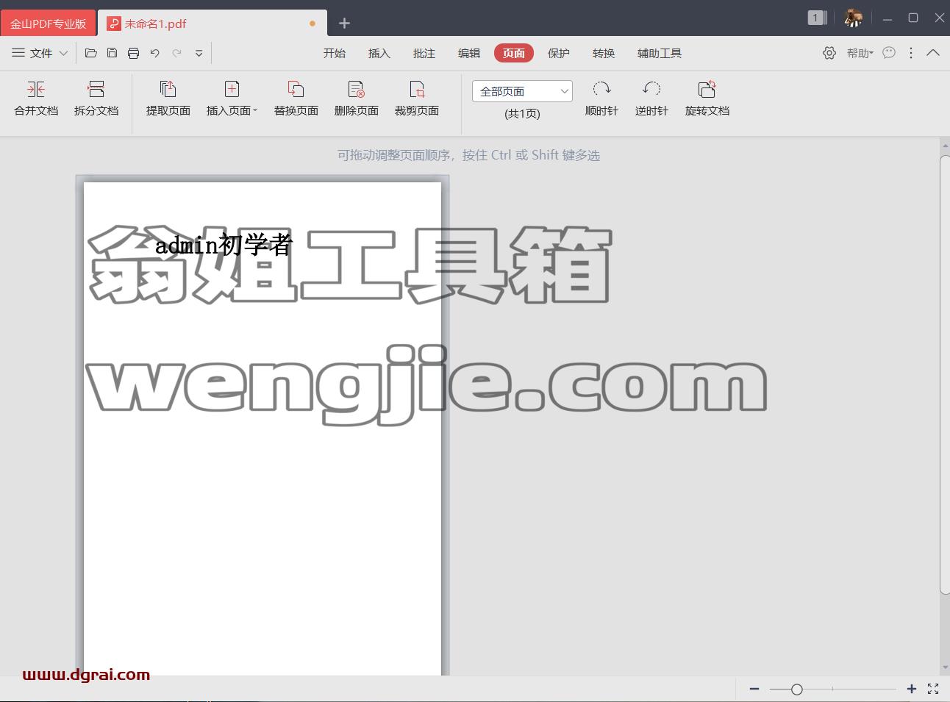Open the more options three-dot menu

(x=911, y=53)
